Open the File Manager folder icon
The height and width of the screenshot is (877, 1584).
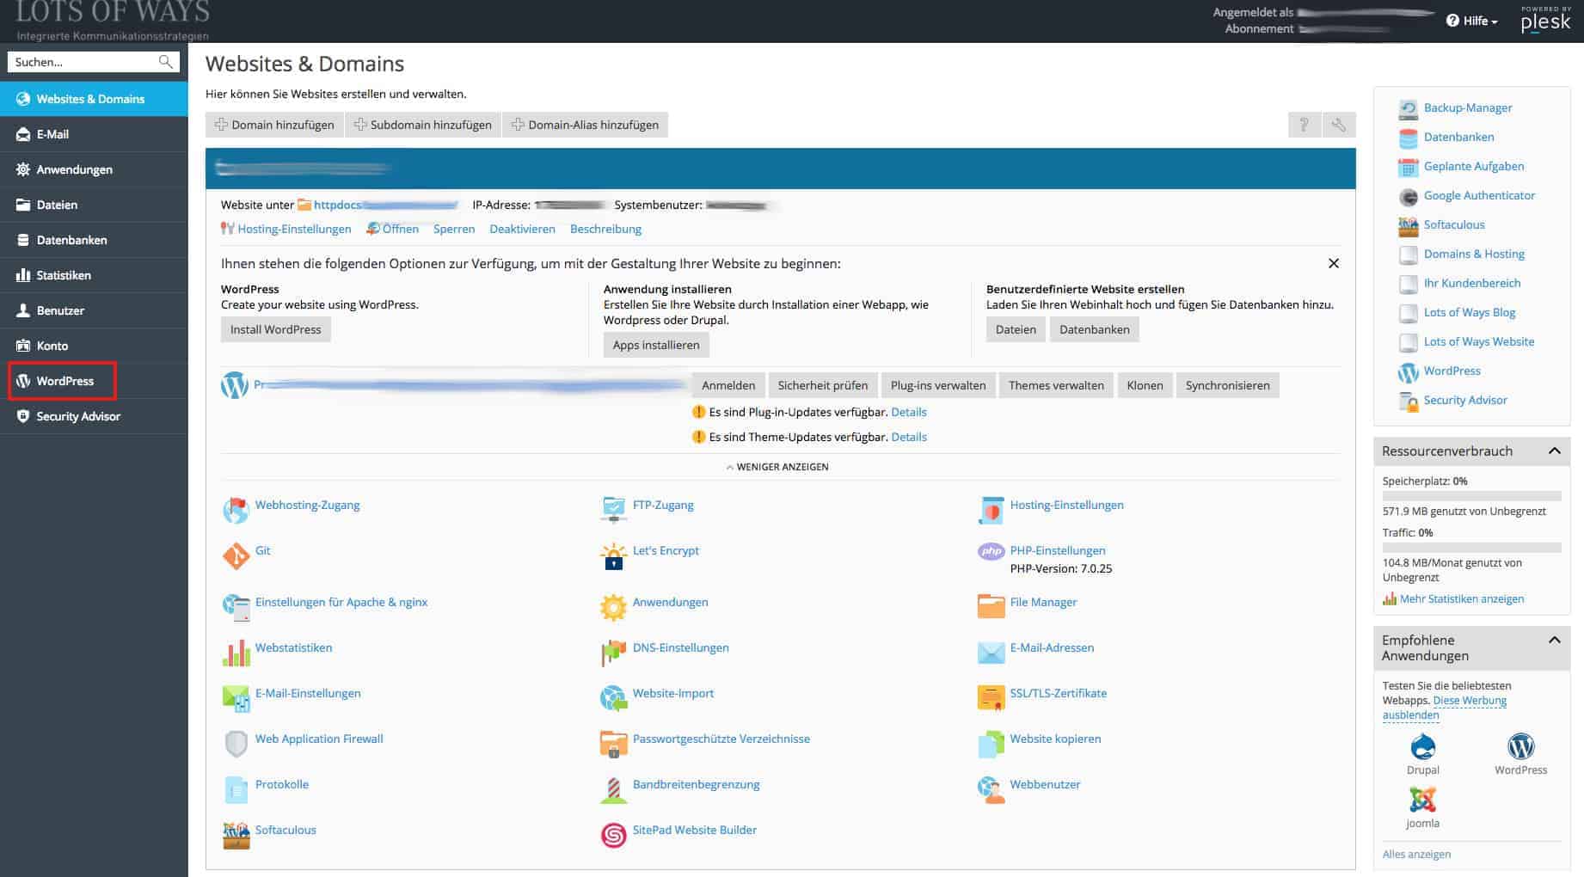click(x=991, y=606)
